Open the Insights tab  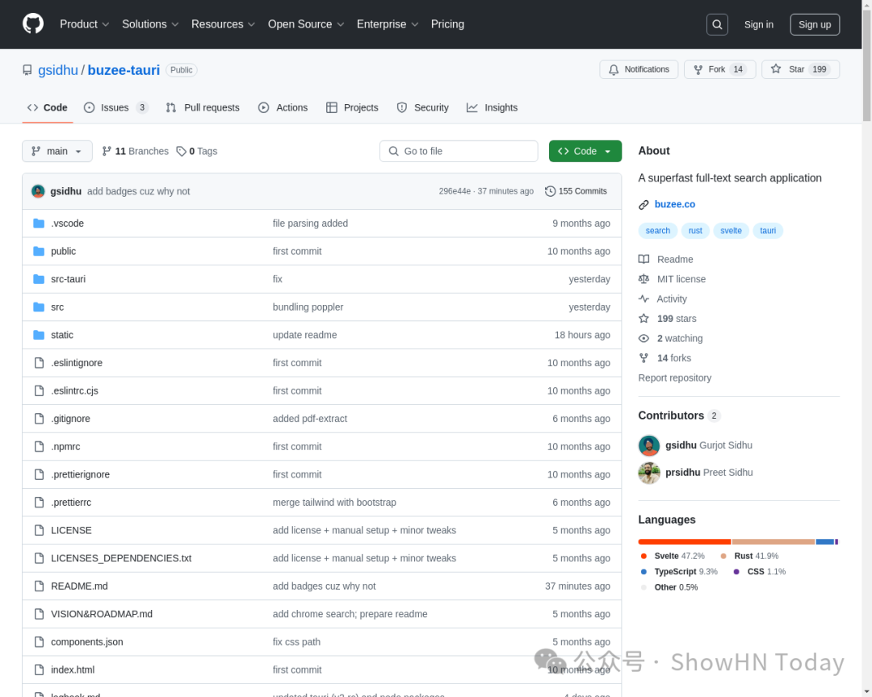click(493, 108)
